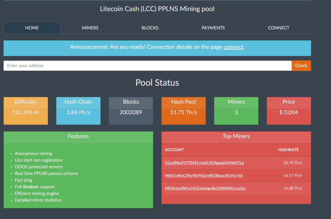The width and height of the screenshot is (331, 219).
Task: Select the Hash Pool status card
Action: 184,111
